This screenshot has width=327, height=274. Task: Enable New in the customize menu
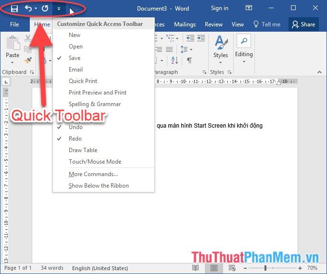point(103,35)
